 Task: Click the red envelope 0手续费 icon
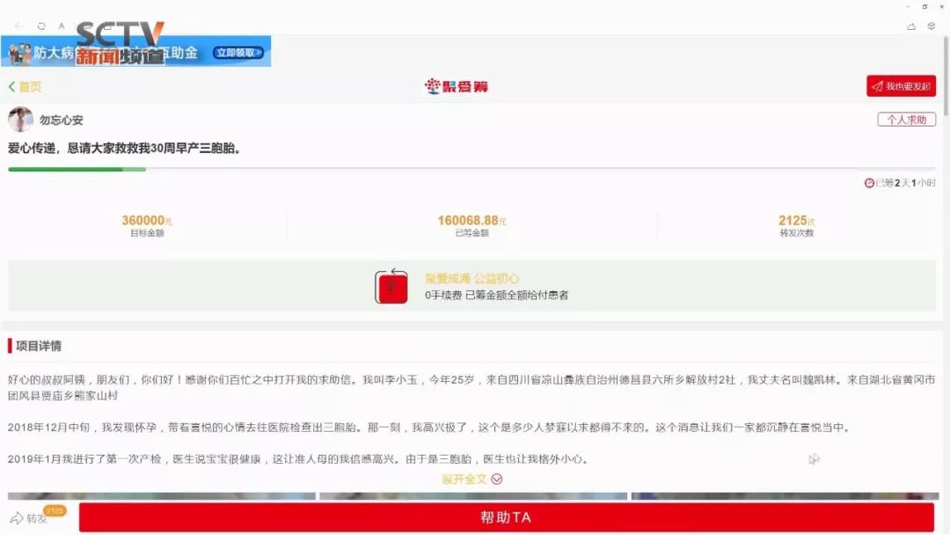pyautogui.click(x=391, y=287)
